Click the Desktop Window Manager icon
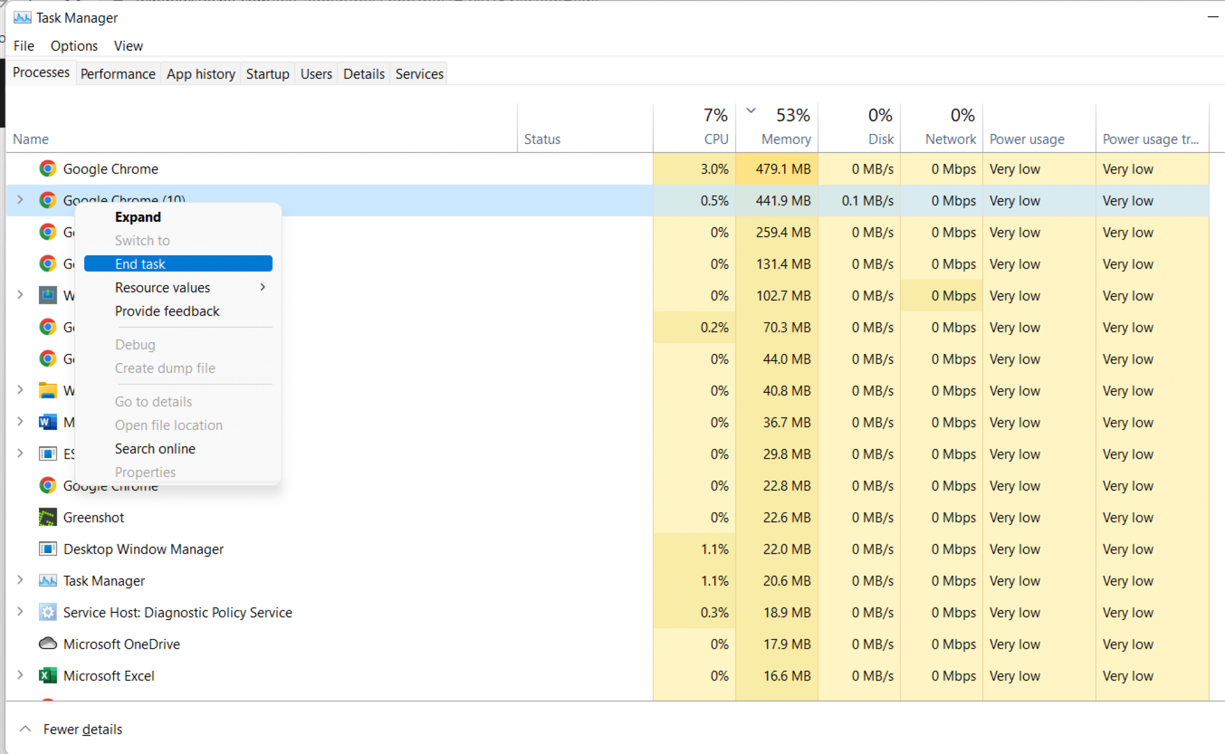This screenshot has height=754, width=1225. tap(48, 548)
